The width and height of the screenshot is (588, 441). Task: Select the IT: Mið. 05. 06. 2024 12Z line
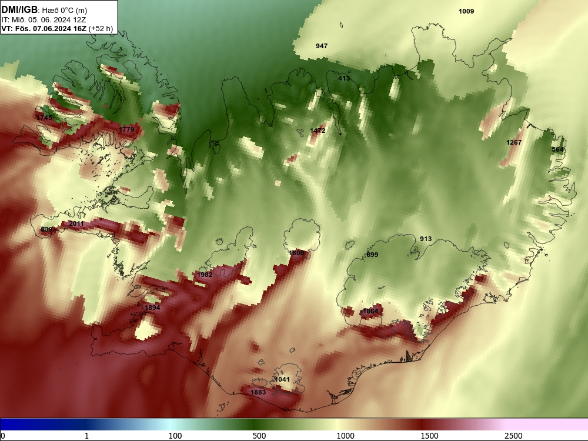click(x=44, y=20)
